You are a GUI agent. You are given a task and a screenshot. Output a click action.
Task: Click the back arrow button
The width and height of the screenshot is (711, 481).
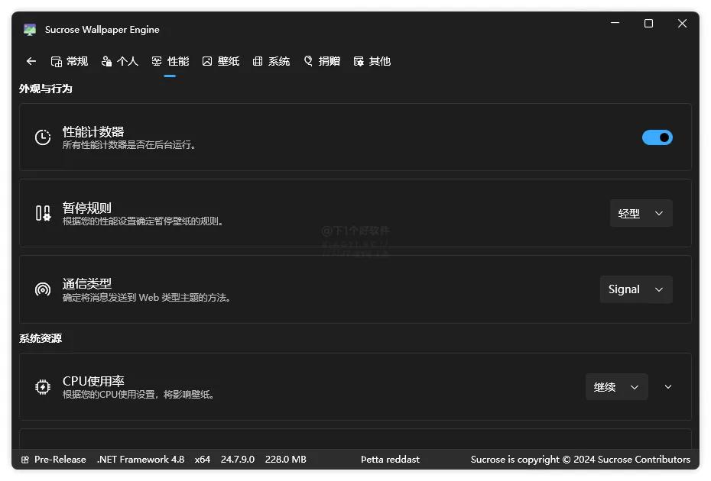[x=31, y=60]
